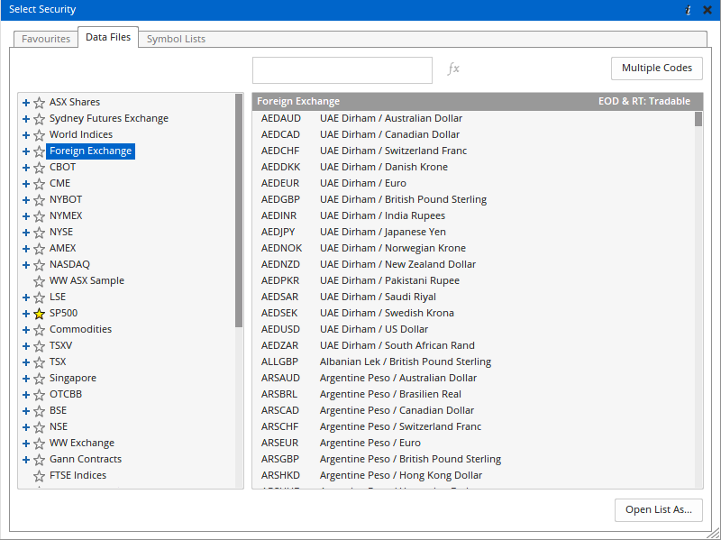Click Open List As... button
This screenshot has height=540, width=721.
(659, 509)
